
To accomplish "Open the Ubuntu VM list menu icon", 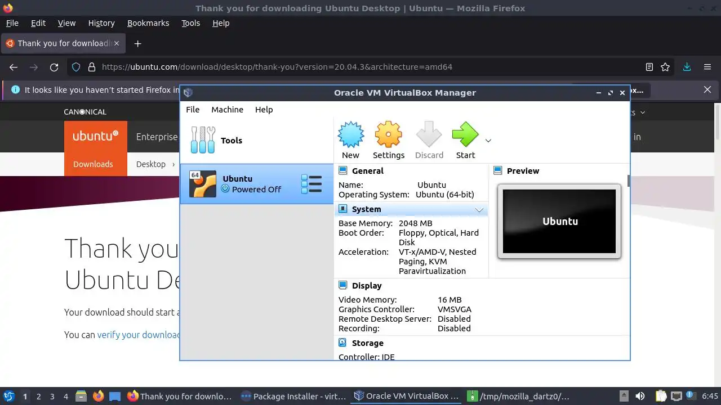I will (x=311, y=184).
